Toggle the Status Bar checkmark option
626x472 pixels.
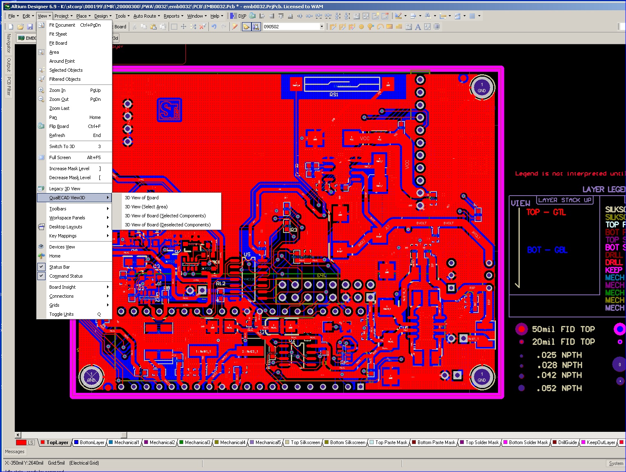point(41,267)
